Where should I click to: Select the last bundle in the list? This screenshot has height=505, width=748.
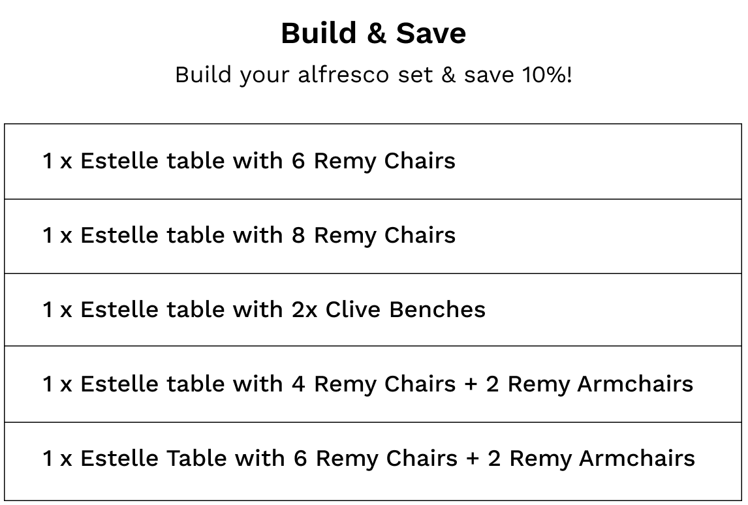tap(373, 459)
